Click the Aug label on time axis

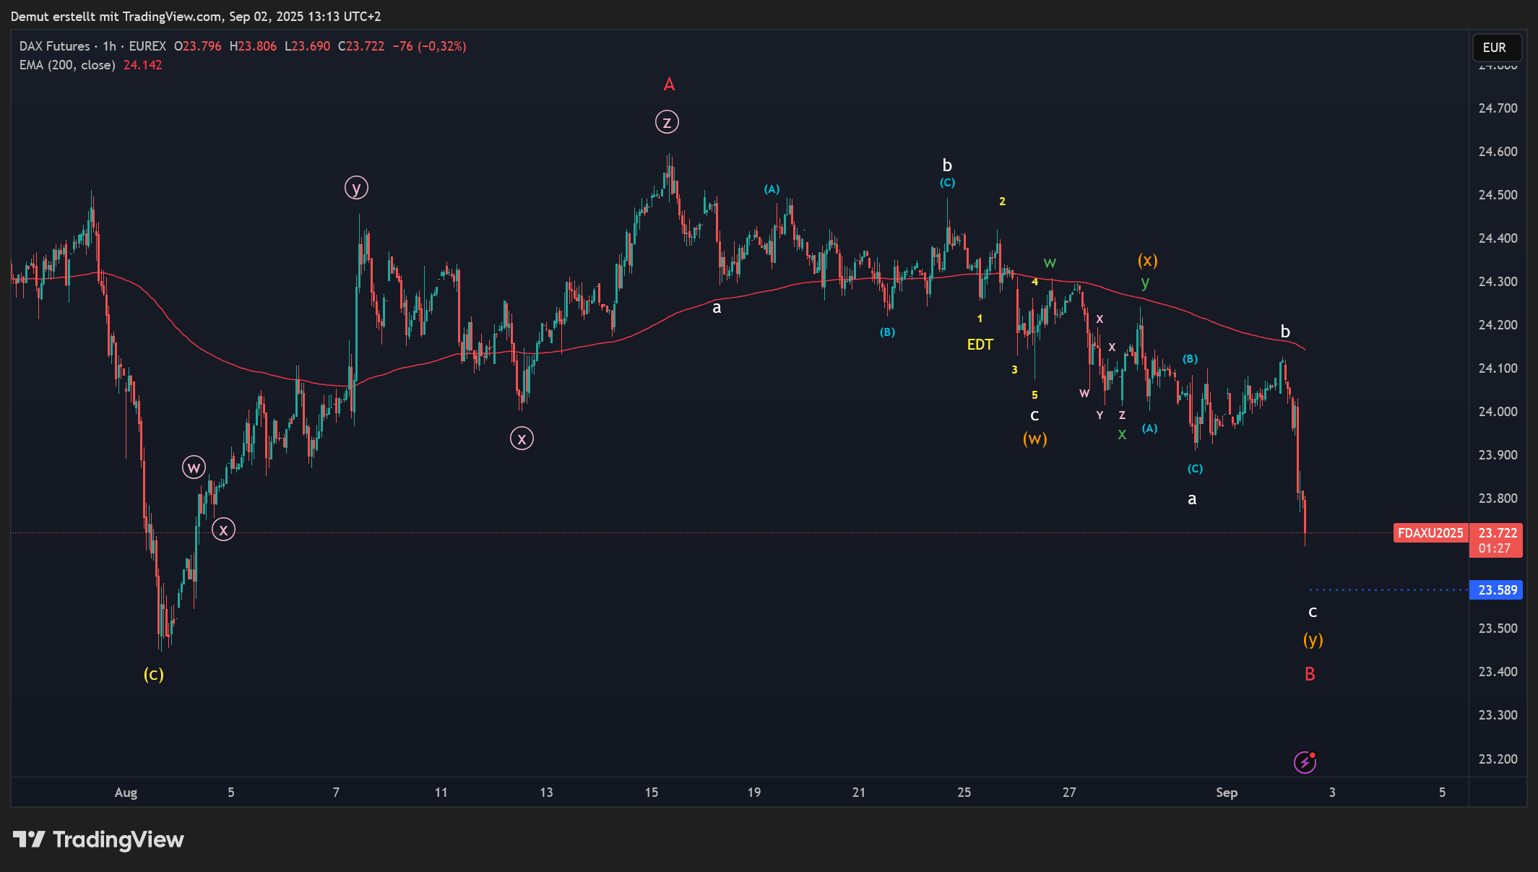coord(126,793)
